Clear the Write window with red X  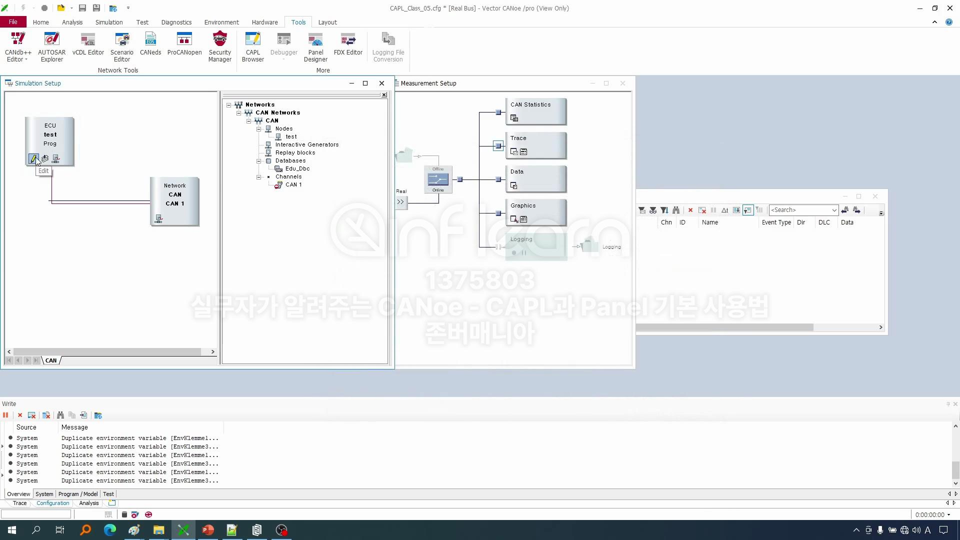coord(20,415)
